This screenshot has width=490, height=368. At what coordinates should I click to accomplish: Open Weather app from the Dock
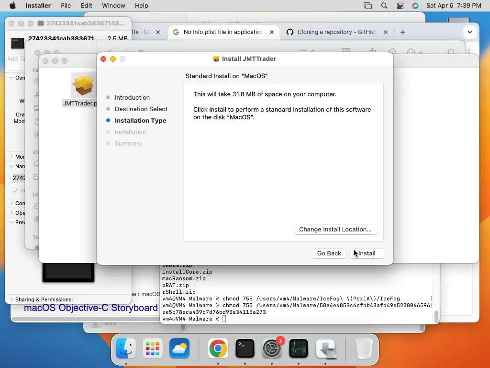point(179,348)
